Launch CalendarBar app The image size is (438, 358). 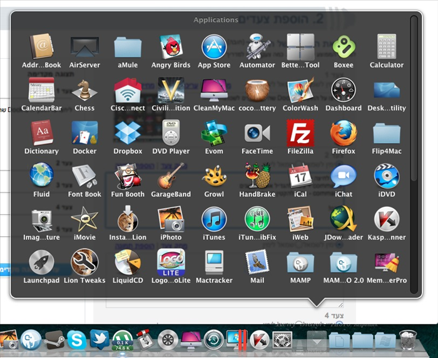(41, 90)
